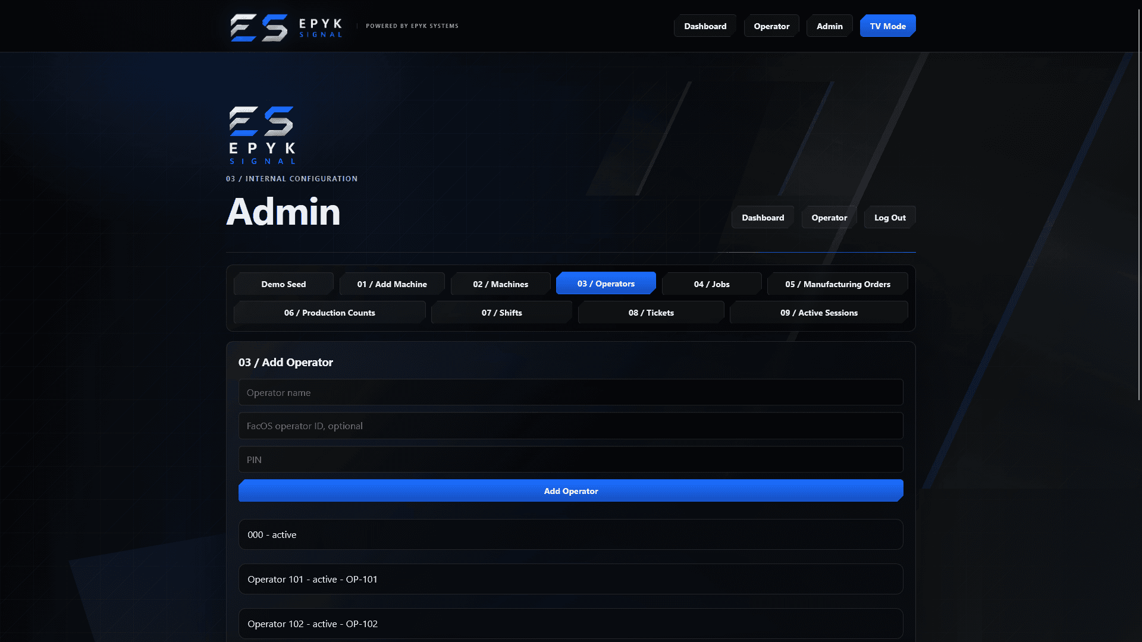Image resolution: width=1142 pixels, height=642 pixels.
Task: Focus the FacOS operator ID field
Action: point(571,426)
